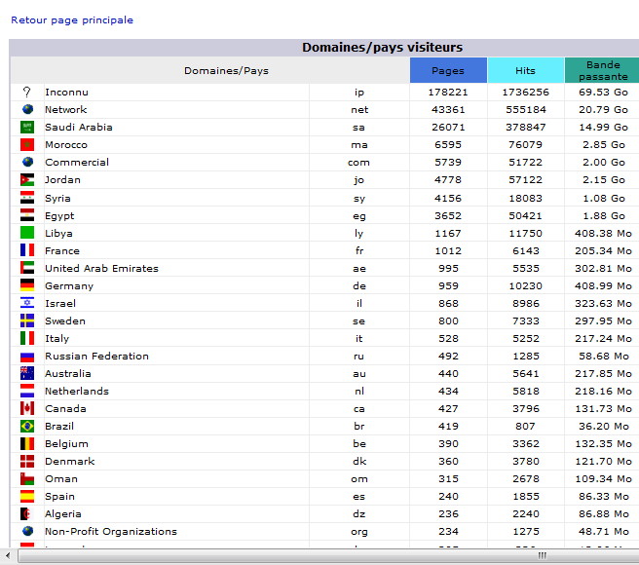Click the globe icon beside Commercial
Image resolution: width=639 pixels, height=565 pixels.
click(x=27, y=162)
